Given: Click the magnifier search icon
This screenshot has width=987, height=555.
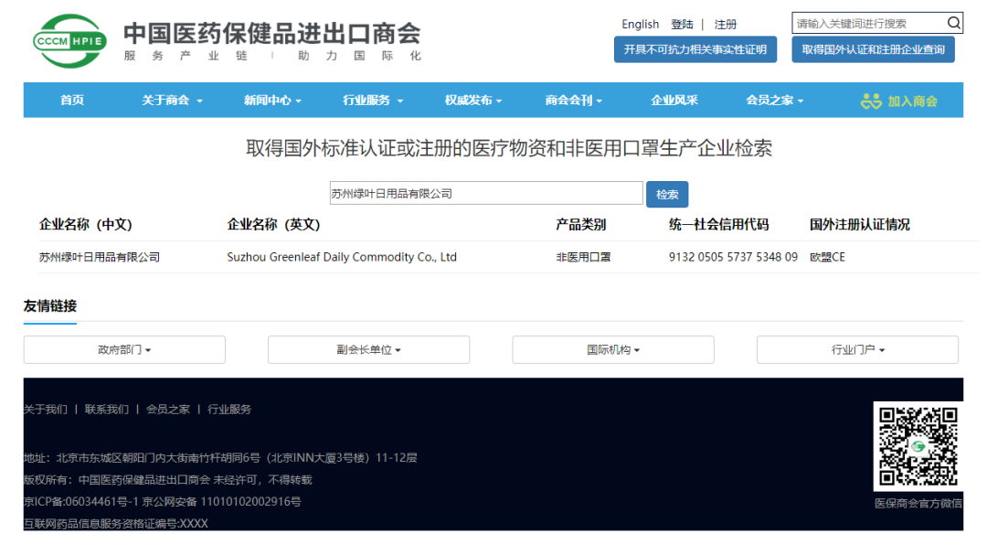Looking at the screenshot, I should click(x=953, y=24).
